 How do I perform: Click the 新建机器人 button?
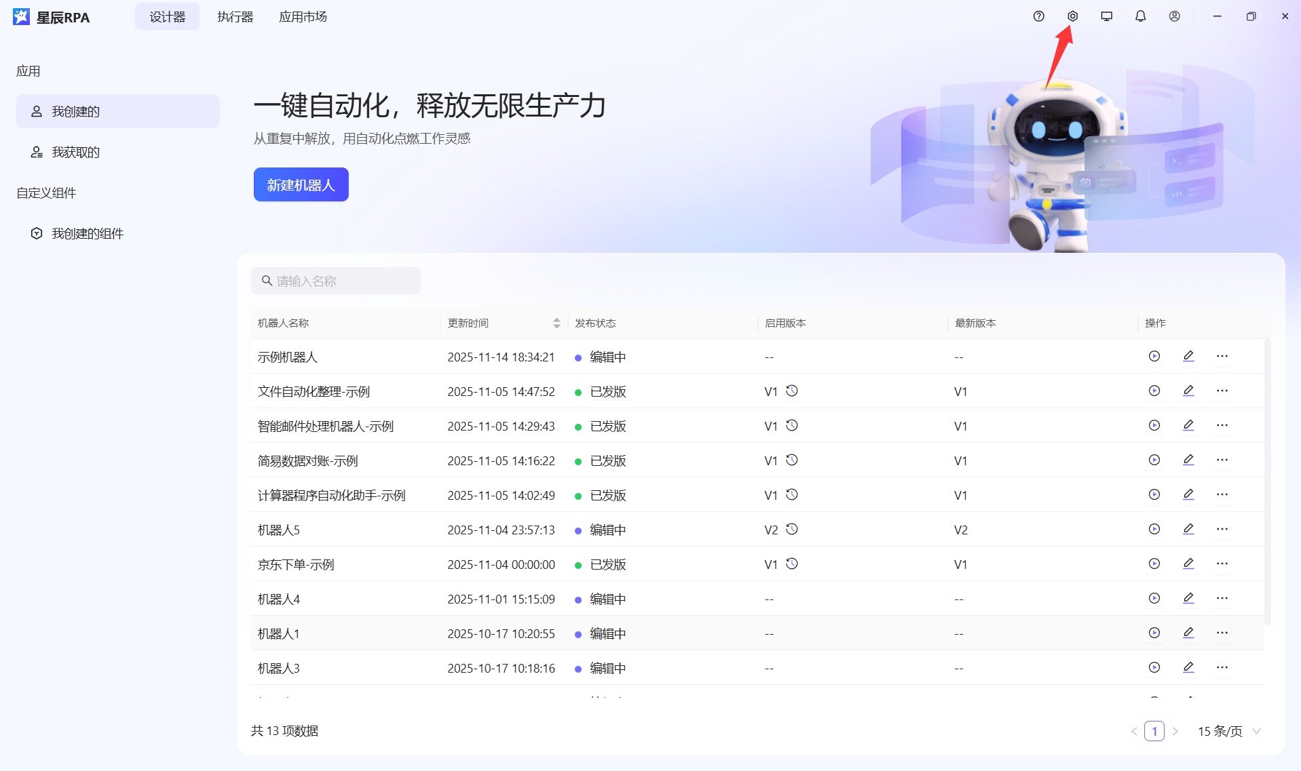[301, 184]
